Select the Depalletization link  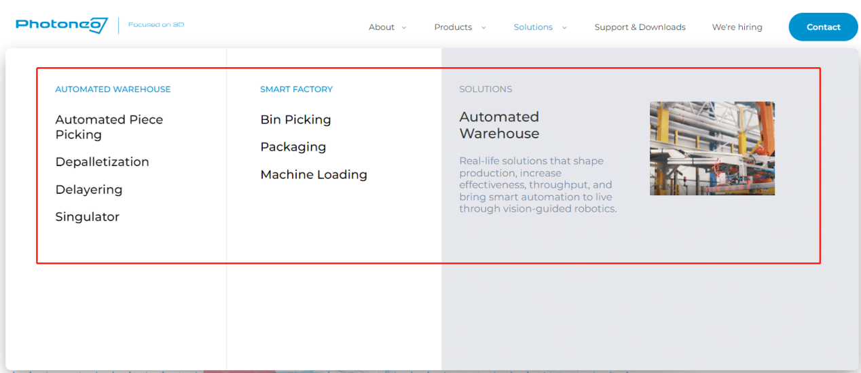click(x=102, y=162)
